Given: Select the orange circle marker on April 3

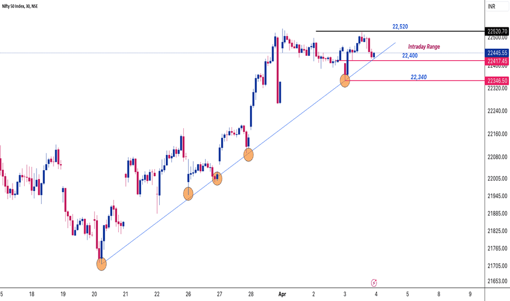Looking at the screenshot, I should coord(345,80).
